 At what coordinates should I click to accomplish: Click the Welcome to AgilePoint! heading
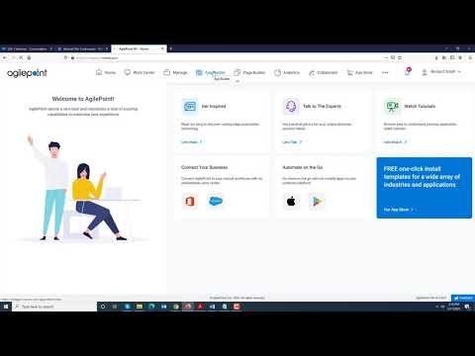83,99
